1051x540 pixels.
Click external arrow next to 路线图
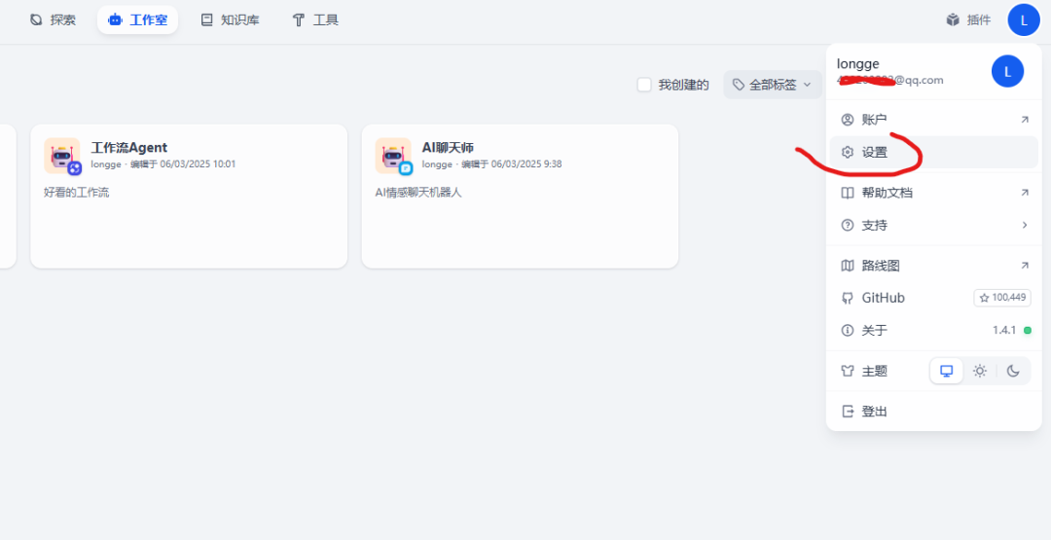(1024, 266)
